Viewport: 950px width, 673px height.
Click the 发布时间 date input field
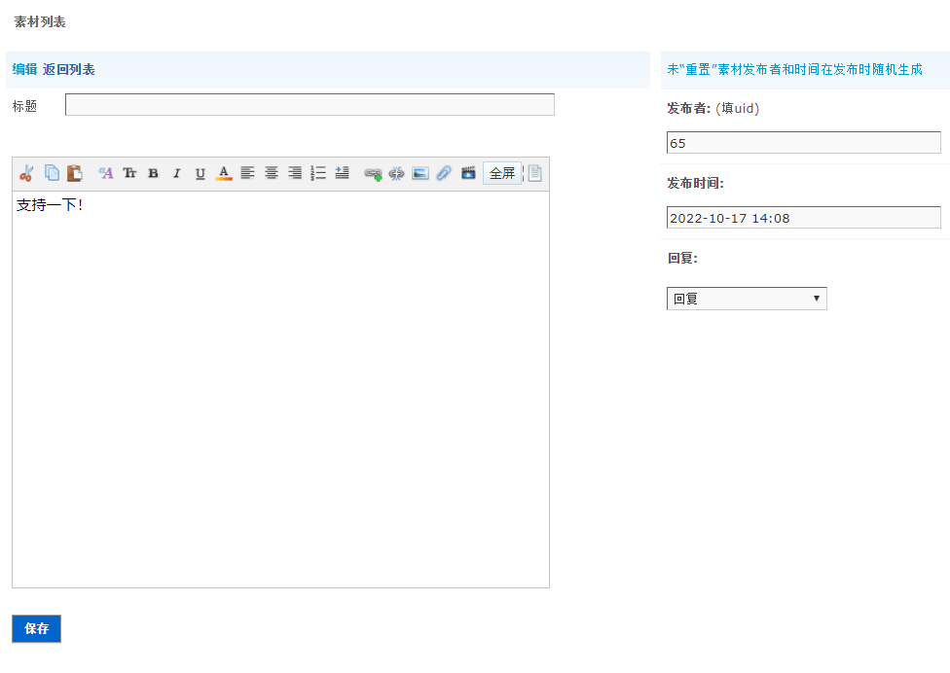tap(803, 218)
